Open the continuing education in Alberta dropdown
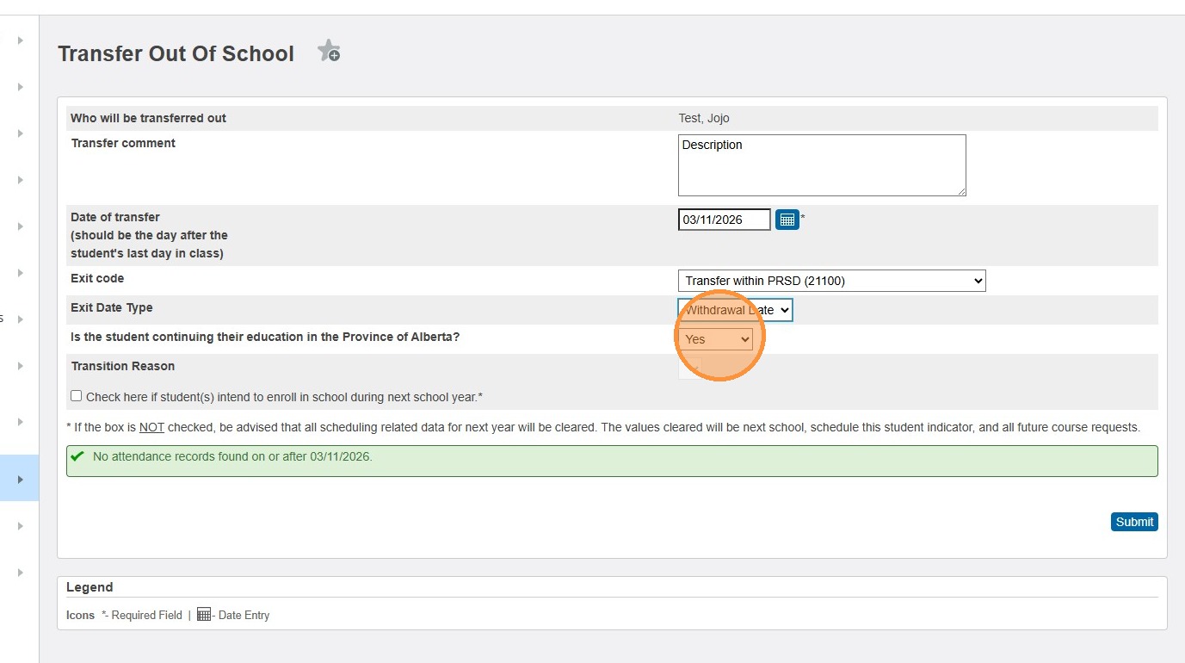1185x663 pixels. pyautogui.click(x=715, y=339)
